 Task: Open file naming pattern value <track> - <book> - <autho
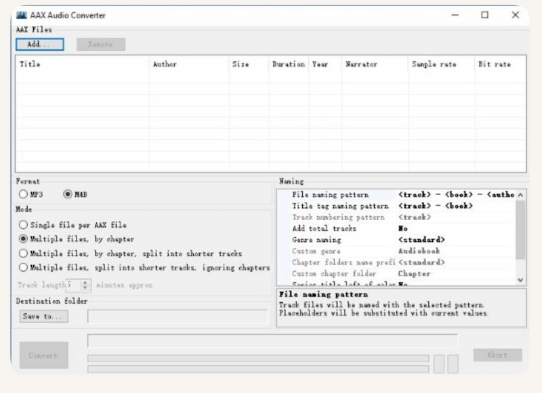[456, 194]
